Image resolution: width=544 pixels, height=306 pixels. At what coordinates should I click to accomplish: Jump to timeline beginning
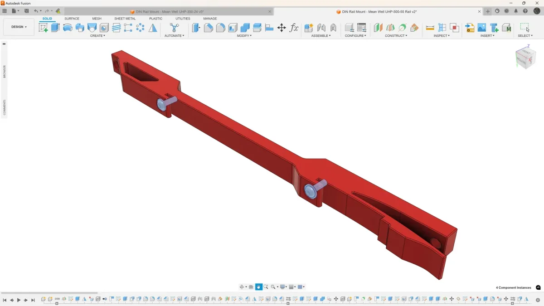[x=5, y=300]
